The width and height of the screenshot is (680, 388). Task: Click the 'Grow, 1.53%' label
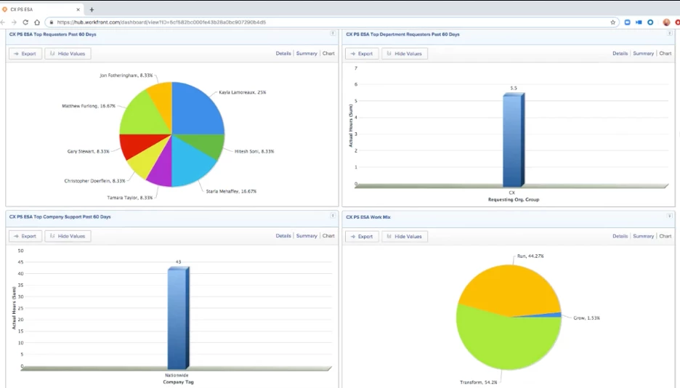point(586,318)
